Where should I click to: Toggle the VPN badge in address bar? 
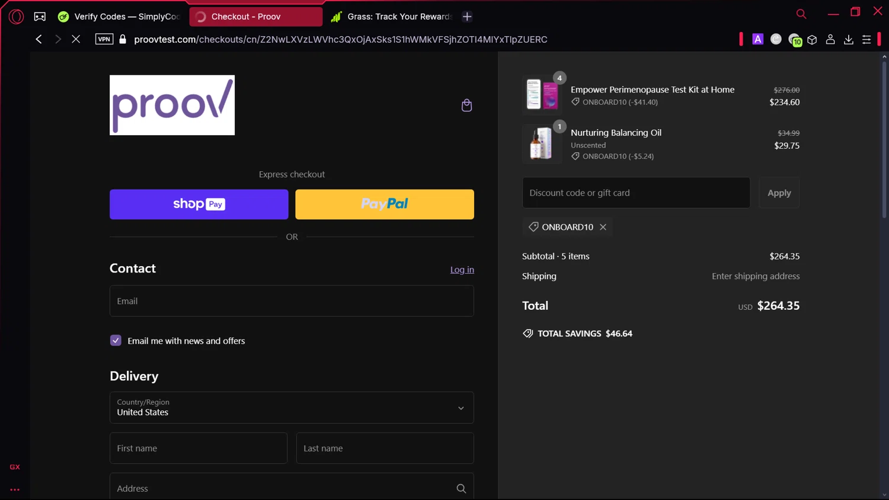click(104, 39)
